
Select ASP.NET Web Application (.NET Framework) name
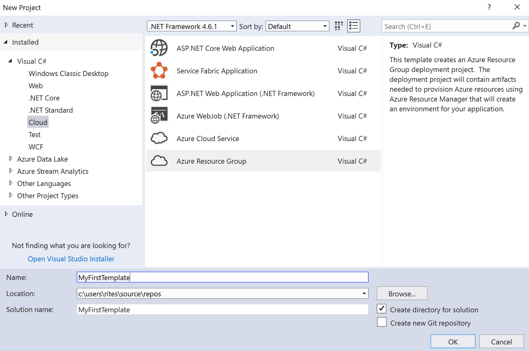pos(246,93)
